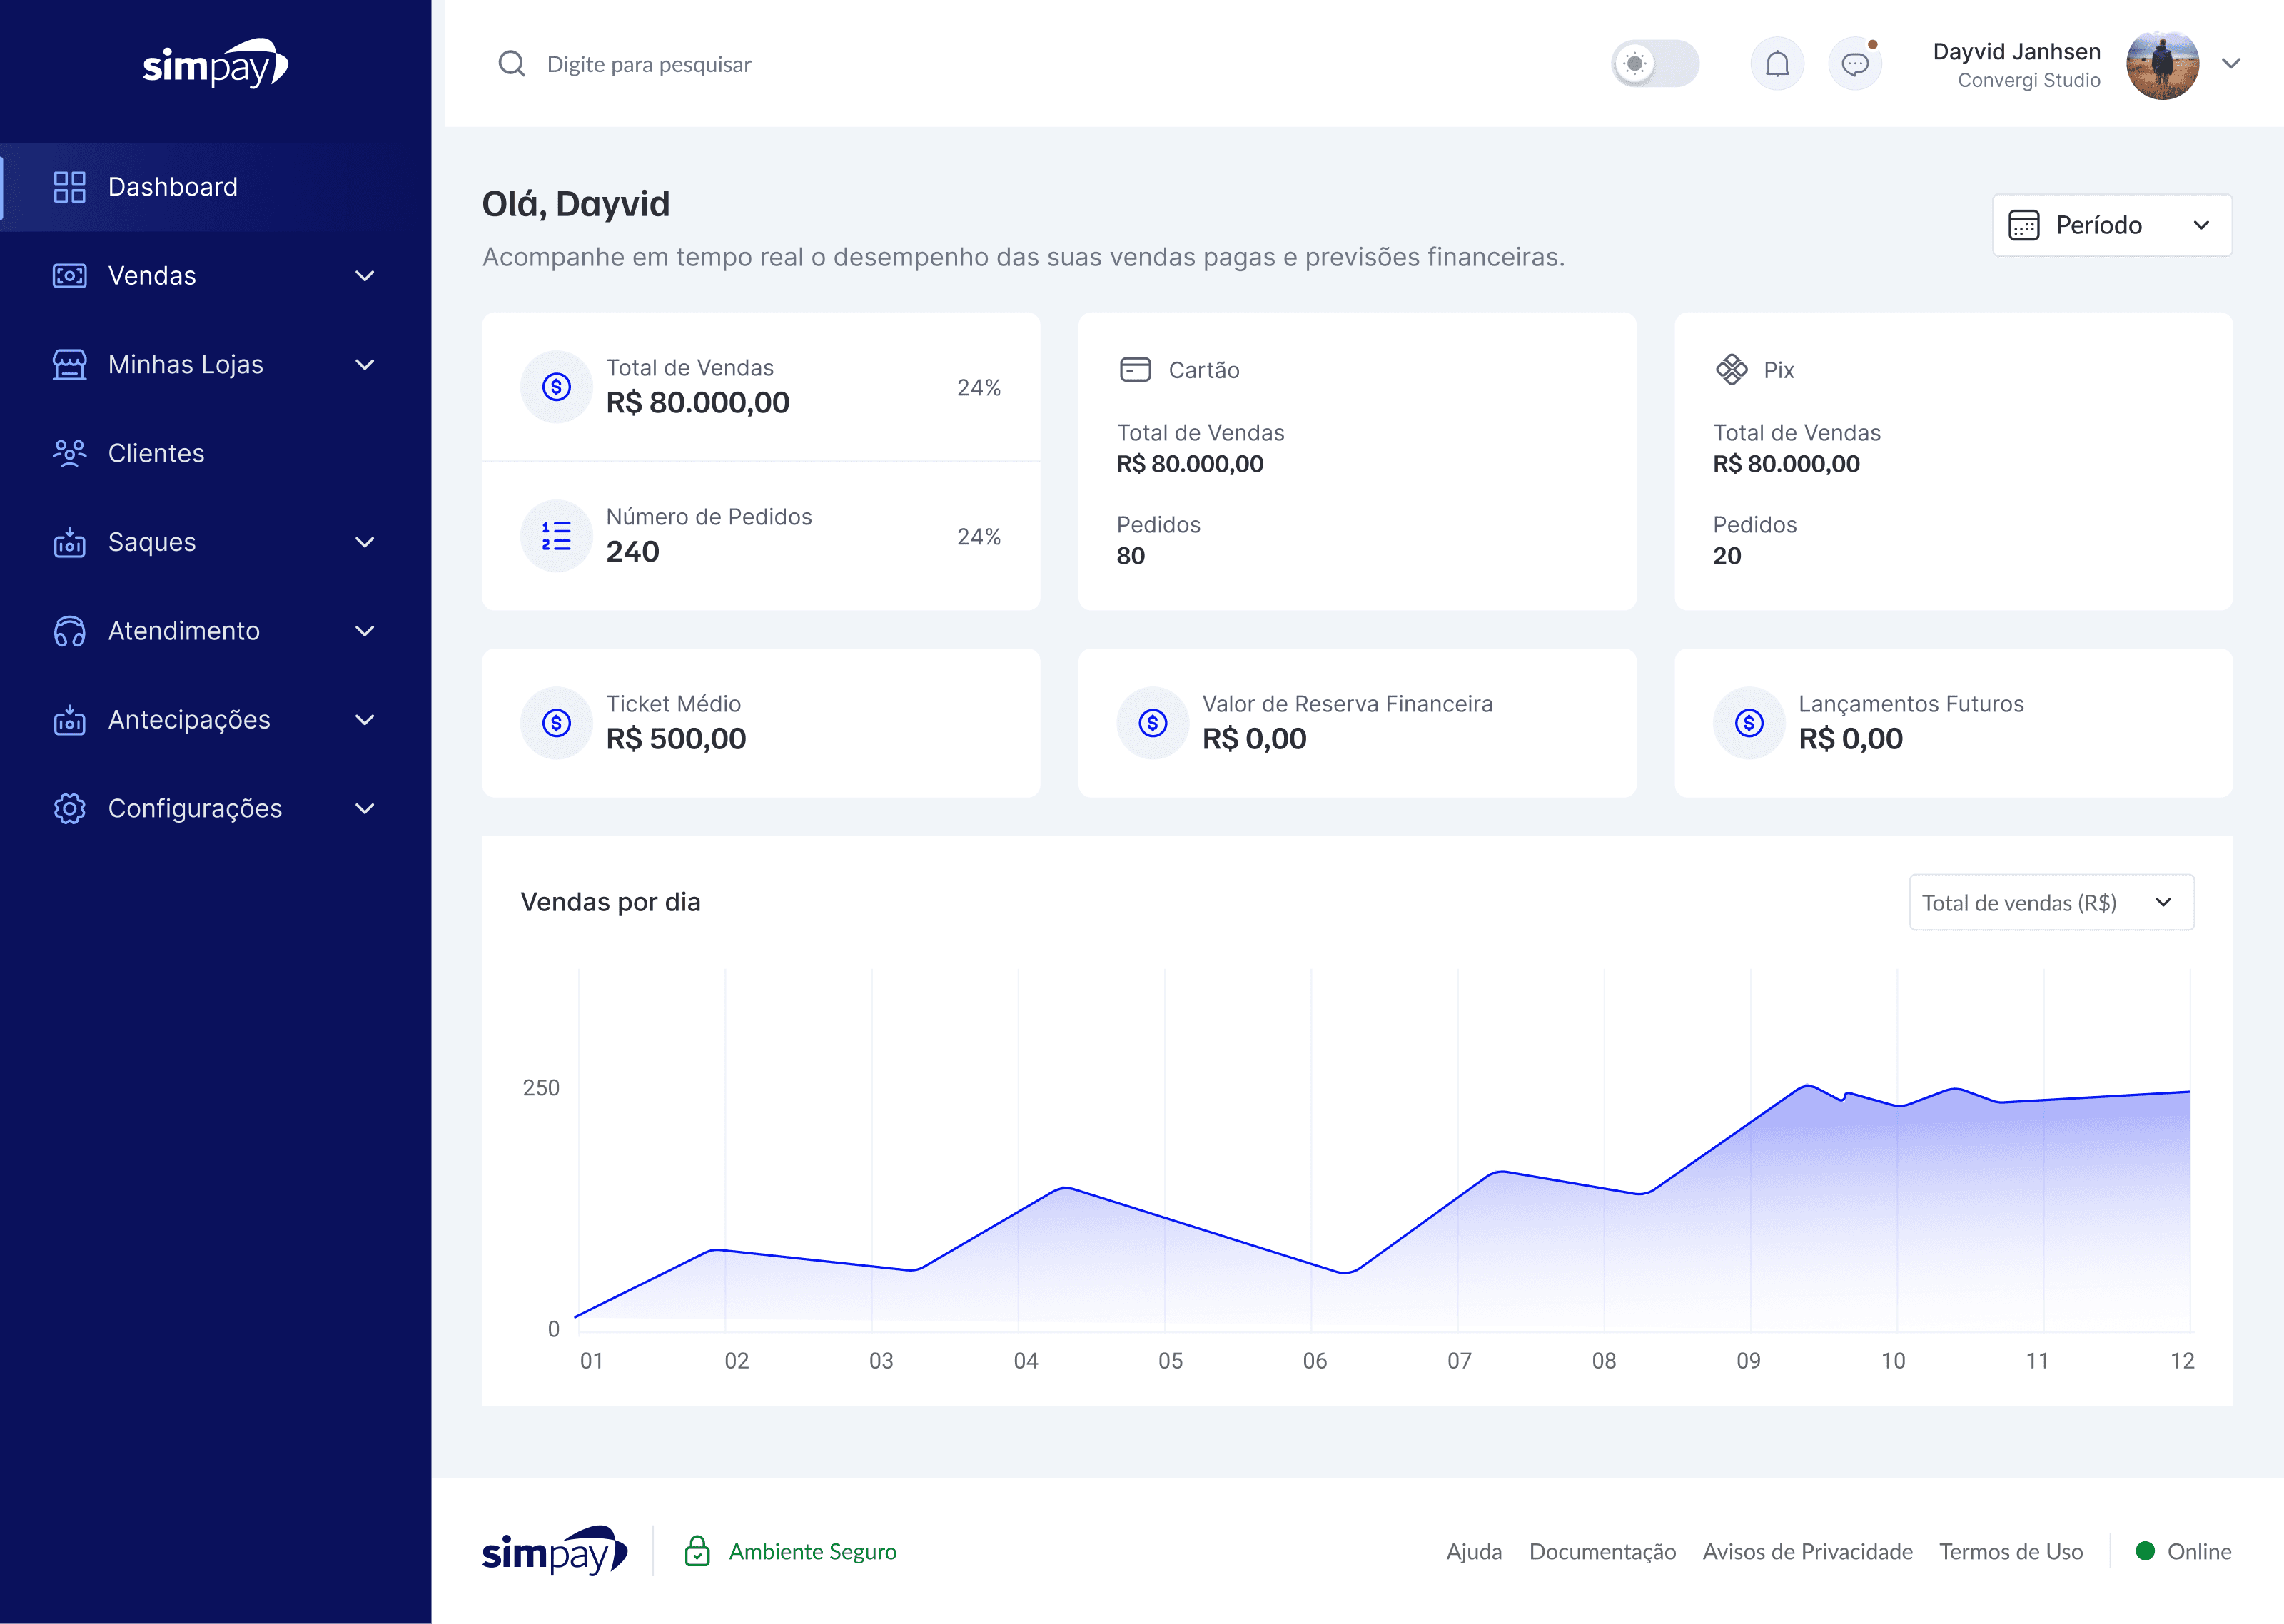Click the simpay logo in sidebar
The width and height of the screenshot is (2284, 1624).
215,64
